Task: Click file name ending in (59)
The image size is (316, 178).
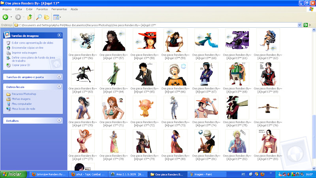Action: (x=175, y=57)
